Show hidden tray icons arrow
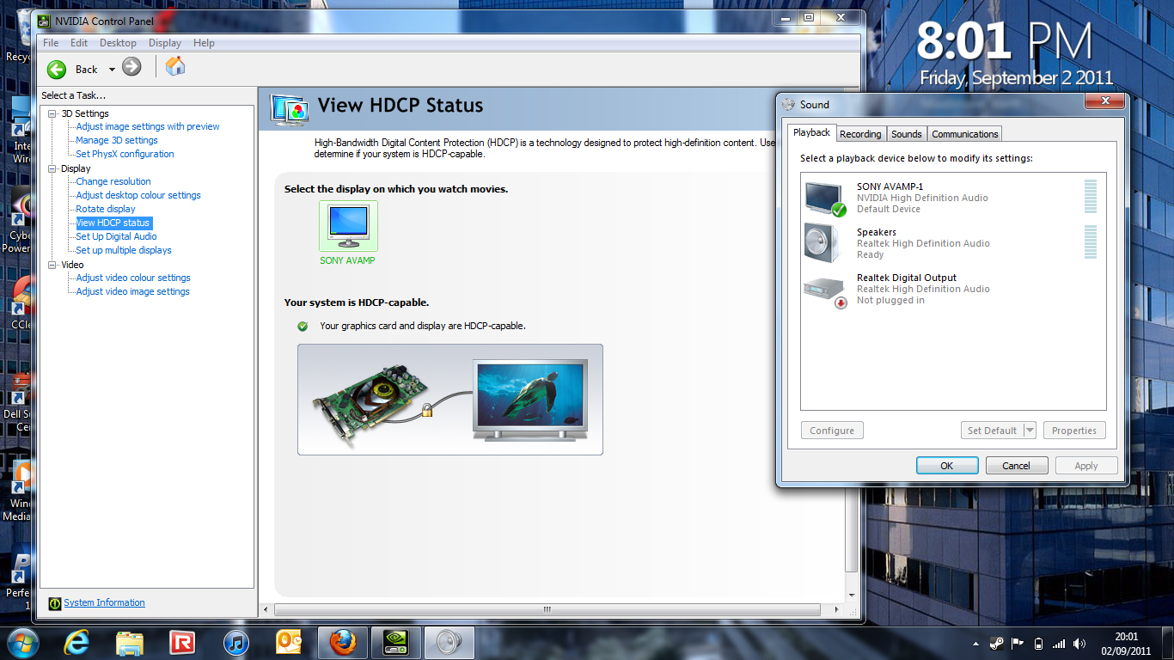 975,644
